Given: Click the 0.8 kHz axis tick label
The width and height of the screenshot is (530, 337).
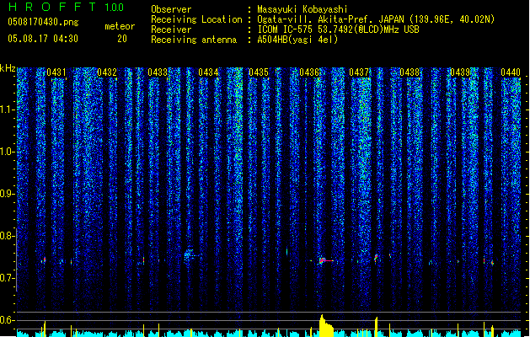Looking at the screenshot, I should pyautogui.click(x=7, y=236).
